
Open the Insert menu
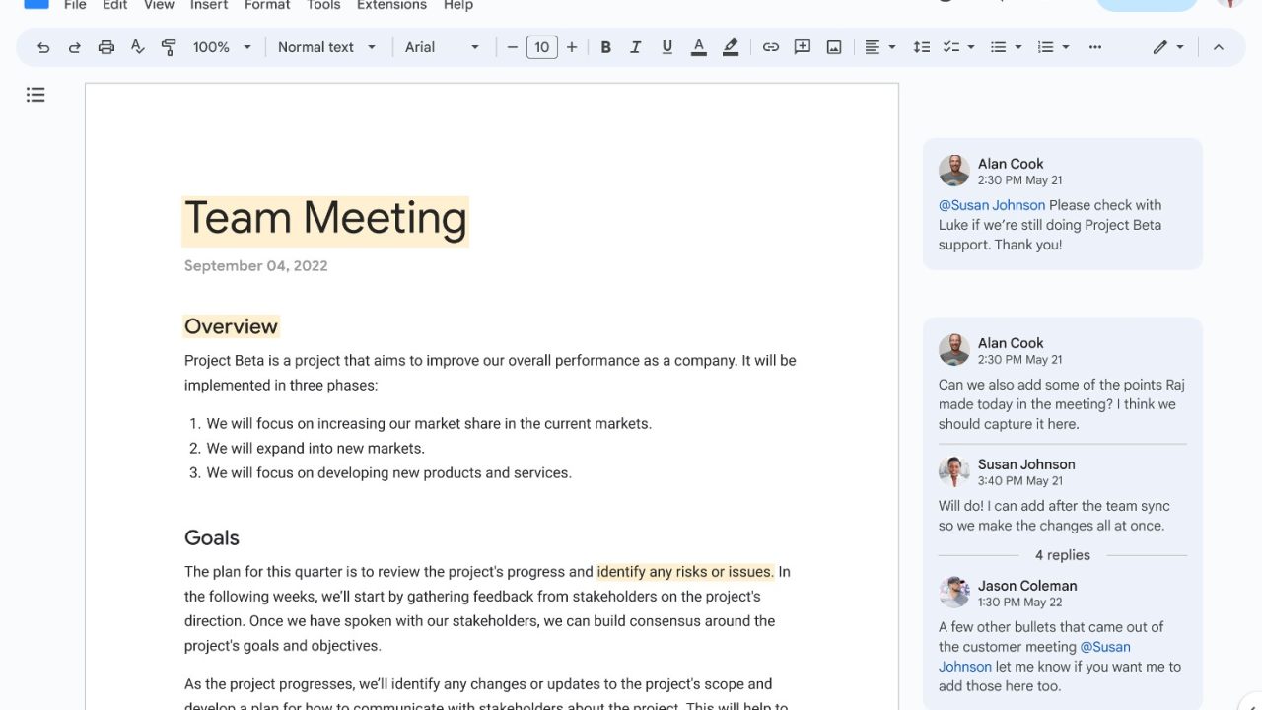point(208,5)
